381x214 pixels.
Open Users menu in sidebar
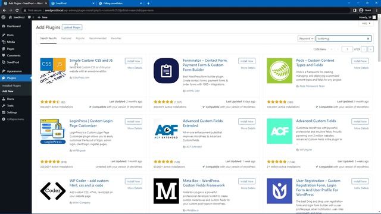10,99
